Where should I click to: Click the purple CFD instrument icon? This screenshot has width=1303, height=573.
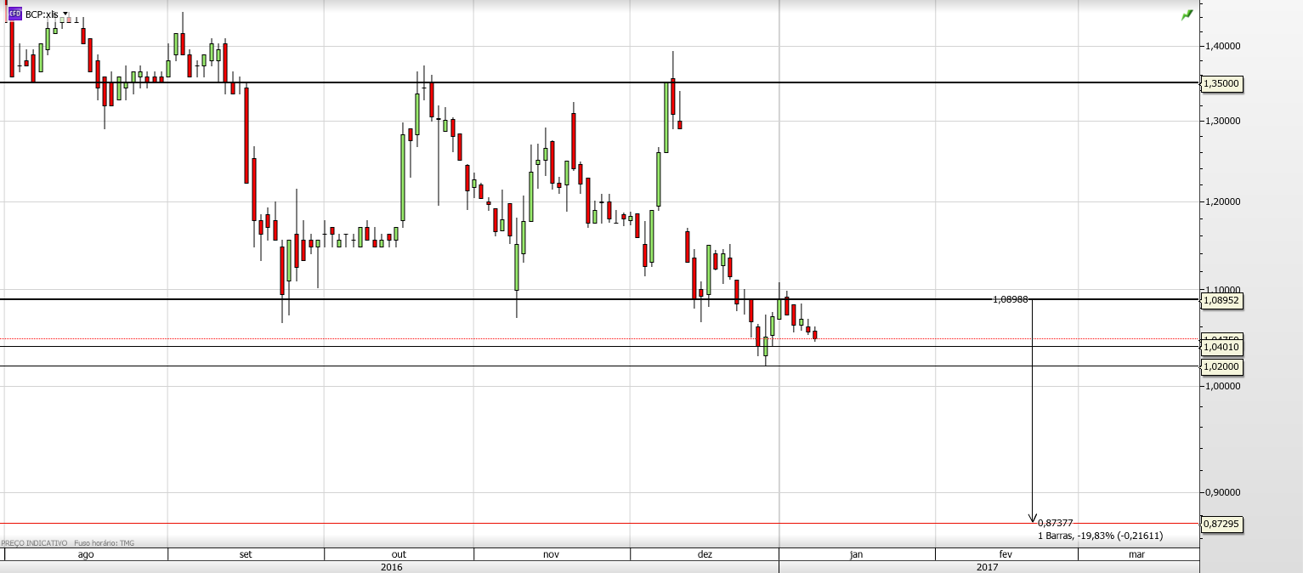coord(14,14)
